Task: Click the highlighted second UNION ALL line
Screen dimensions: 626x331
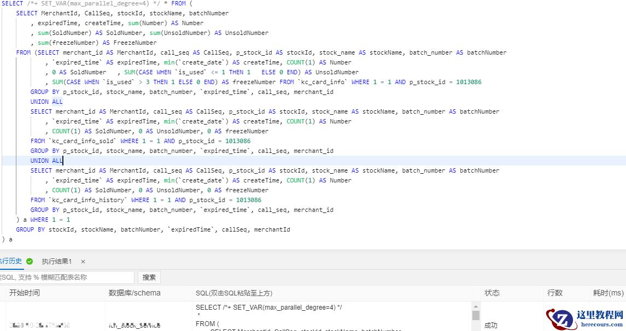Action: pos(46,161)
